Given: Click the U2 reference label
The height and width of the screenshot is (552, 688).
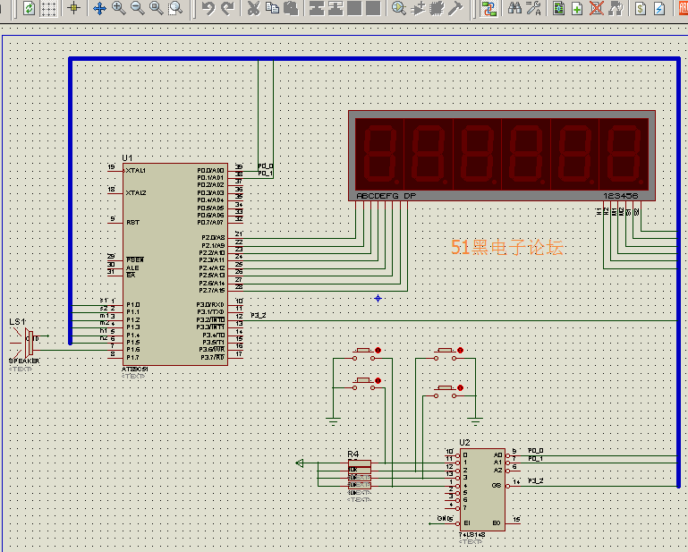Looking at the screenshot, I should [464, 442].
